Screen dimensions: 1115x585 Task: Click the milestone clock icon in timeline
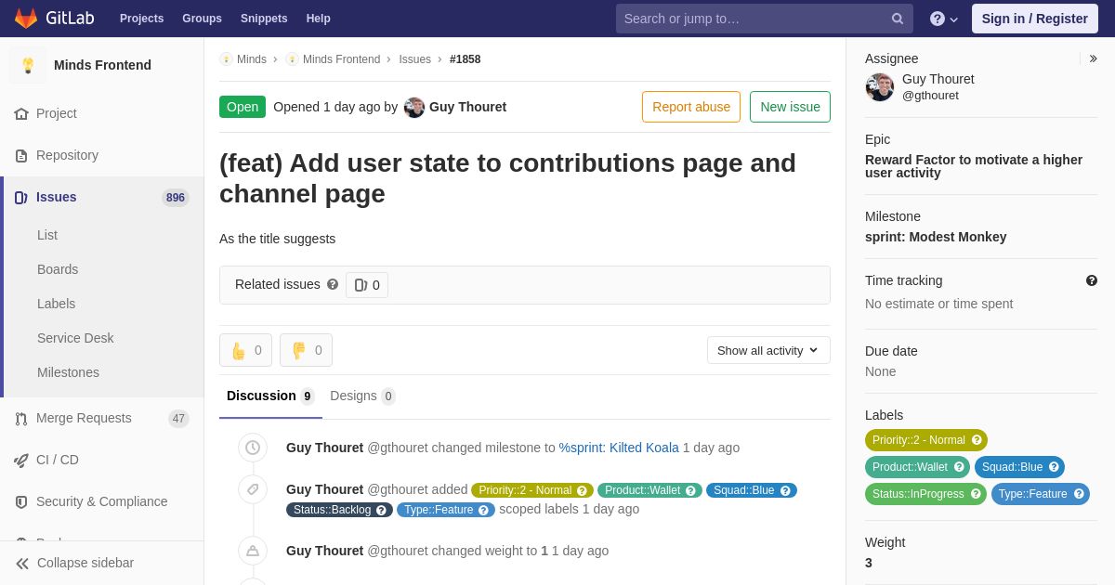tap(253, 448)
